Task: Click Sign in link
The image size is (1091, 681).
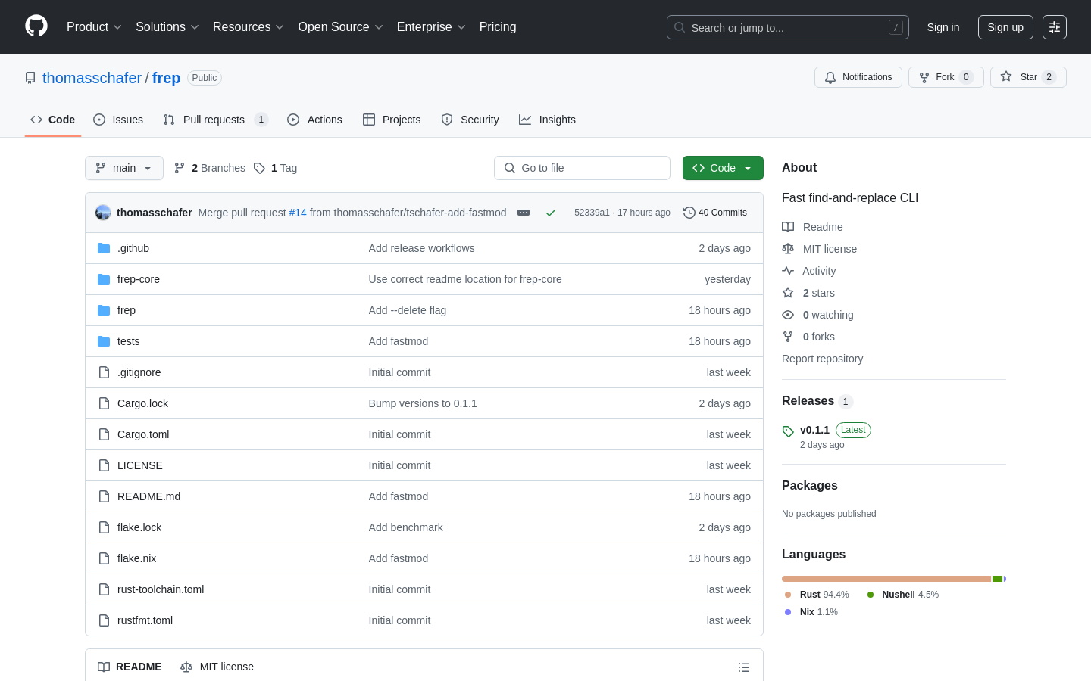Action: tap(943, 27)
